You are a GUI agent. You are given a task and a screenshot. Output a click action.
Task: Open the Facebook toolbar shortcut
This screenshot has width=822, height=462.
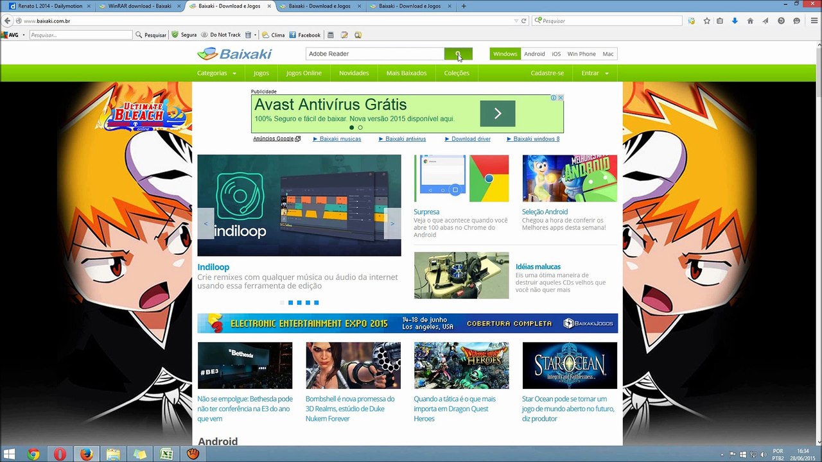[304, 35]
